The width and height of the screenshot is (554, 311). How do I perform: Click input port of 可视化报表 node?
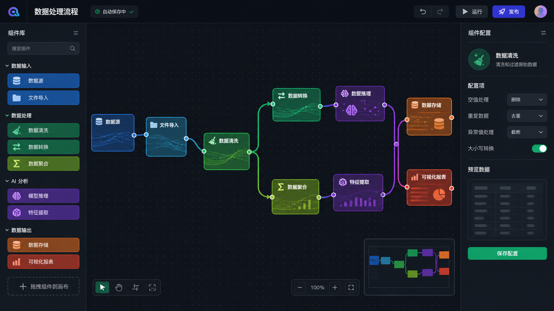tap(407, 187)
